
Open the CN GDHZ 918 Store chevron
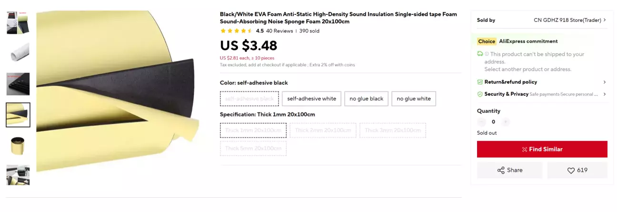(x=605, y=20)
